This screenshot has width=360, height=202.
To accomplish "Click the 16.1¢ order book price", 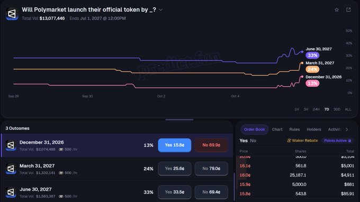I will tap(245, 166).
